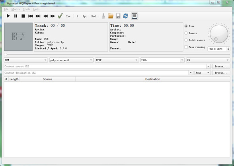The width and height of the screenshot is (234, 166).
Task: Open the TPDF shaper dropdown
Action: coord(117,60)
